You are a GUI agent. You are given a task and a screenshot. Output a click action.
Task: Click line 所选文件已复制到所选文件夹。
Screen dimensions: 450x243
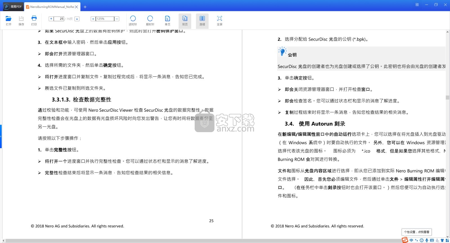[x=75, y=88]
